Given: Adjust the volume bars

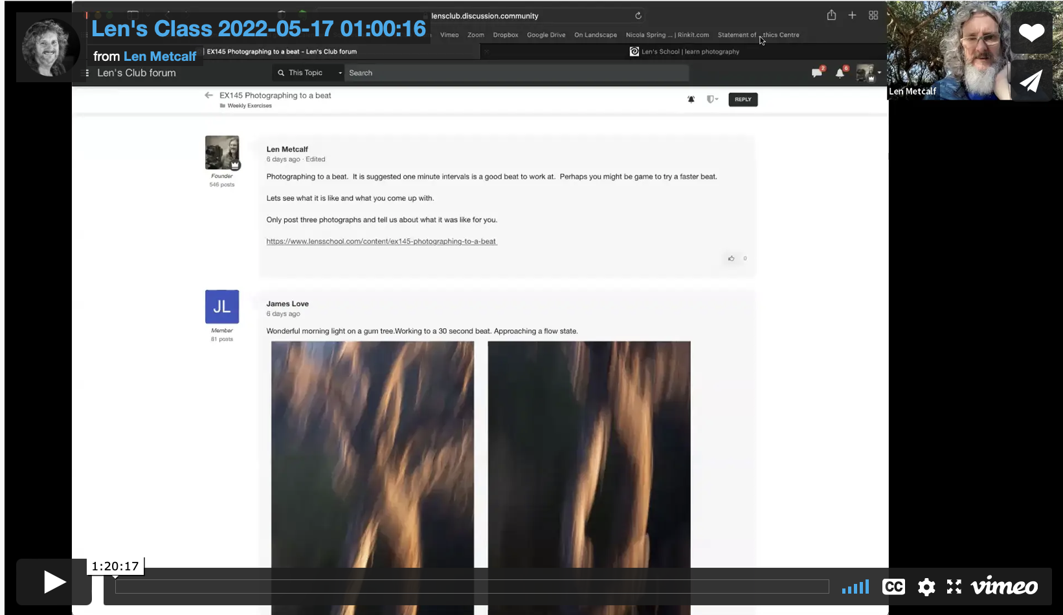Looking at the screenshot, I should click(855, 587).
